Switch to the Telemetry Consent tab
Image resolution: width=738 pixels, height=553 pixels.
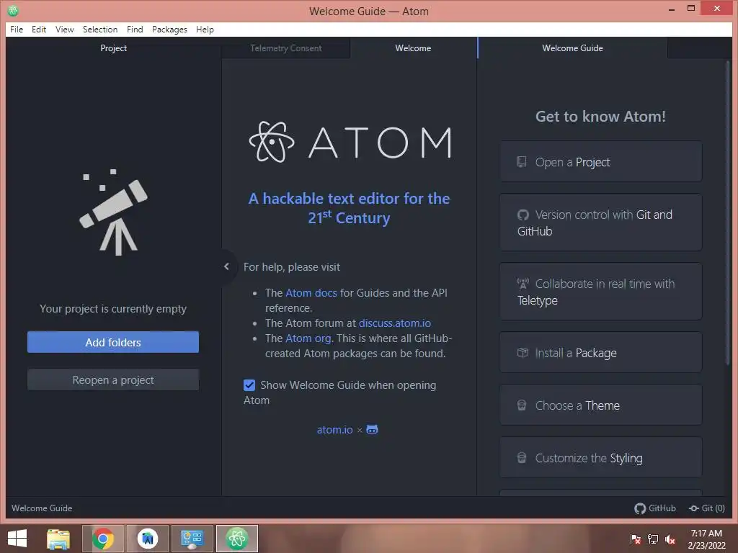point(285,48)
